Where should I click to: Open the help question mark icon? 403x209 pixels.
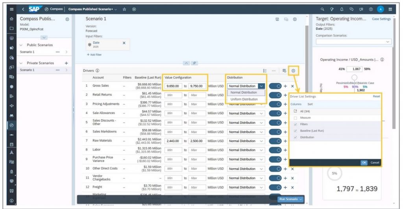pyautogui.click(x=371, y=9)
